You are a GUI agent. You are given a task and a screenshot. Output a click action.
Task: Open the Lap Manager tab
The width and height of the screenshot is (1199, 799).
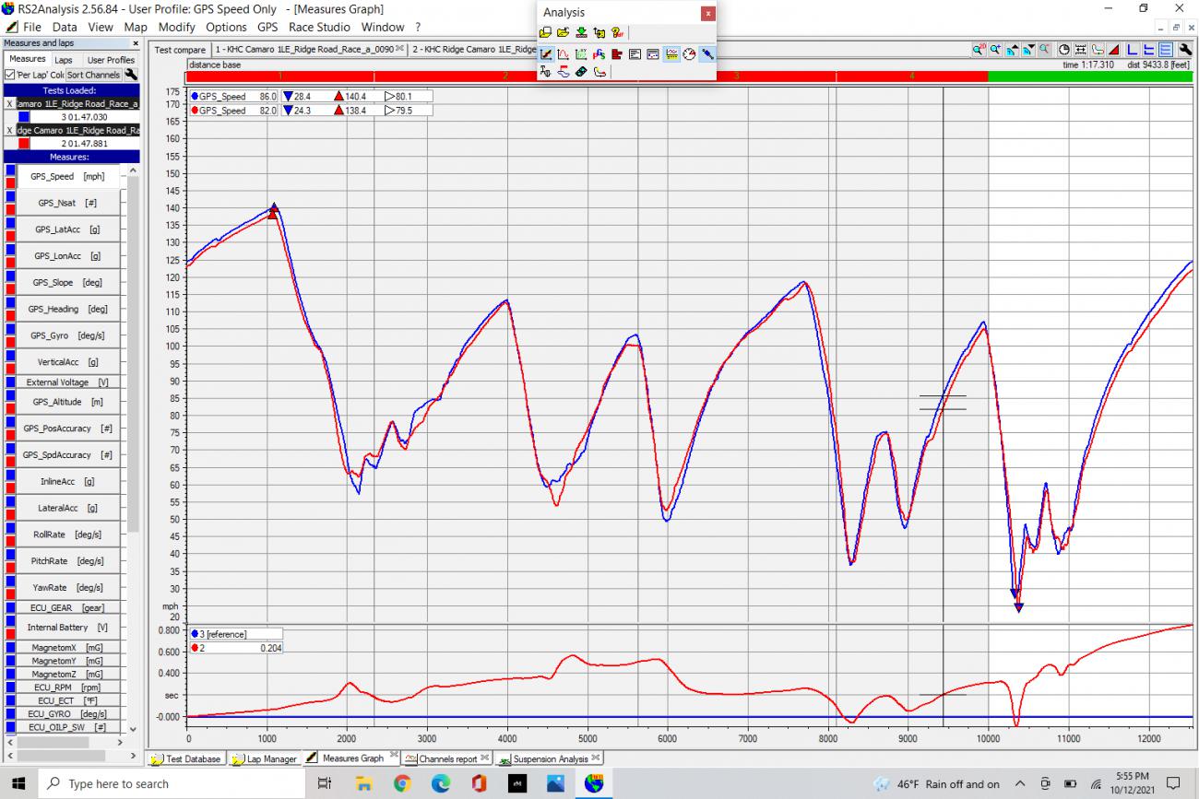tap(264, 758)
